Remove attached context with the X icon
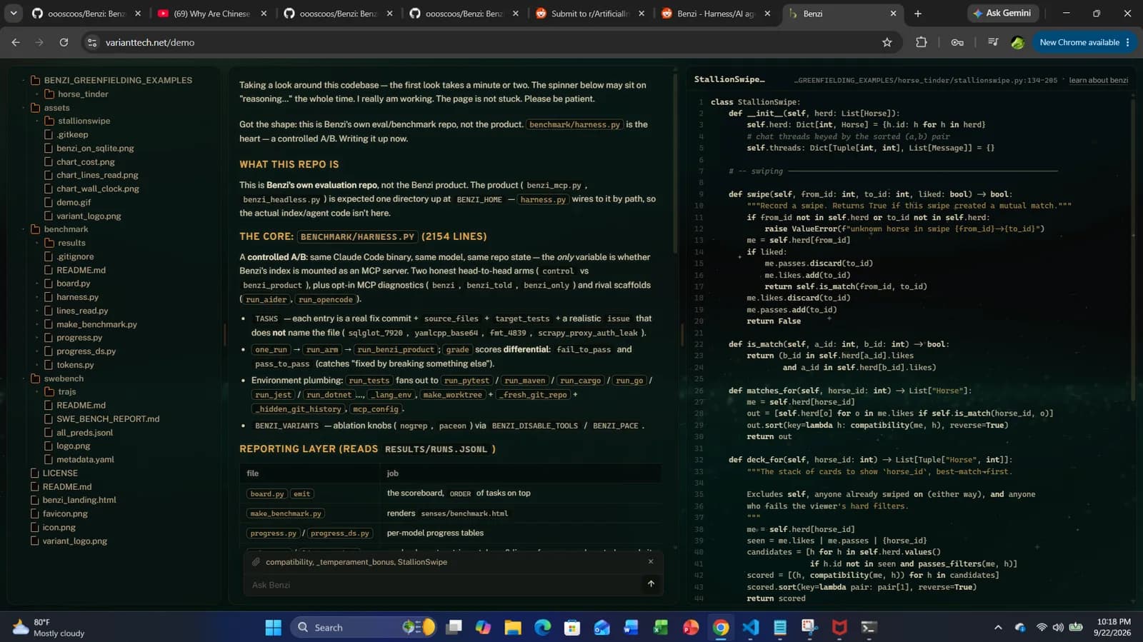This screenshot has width=1143, height=642. tap(651, 562)
